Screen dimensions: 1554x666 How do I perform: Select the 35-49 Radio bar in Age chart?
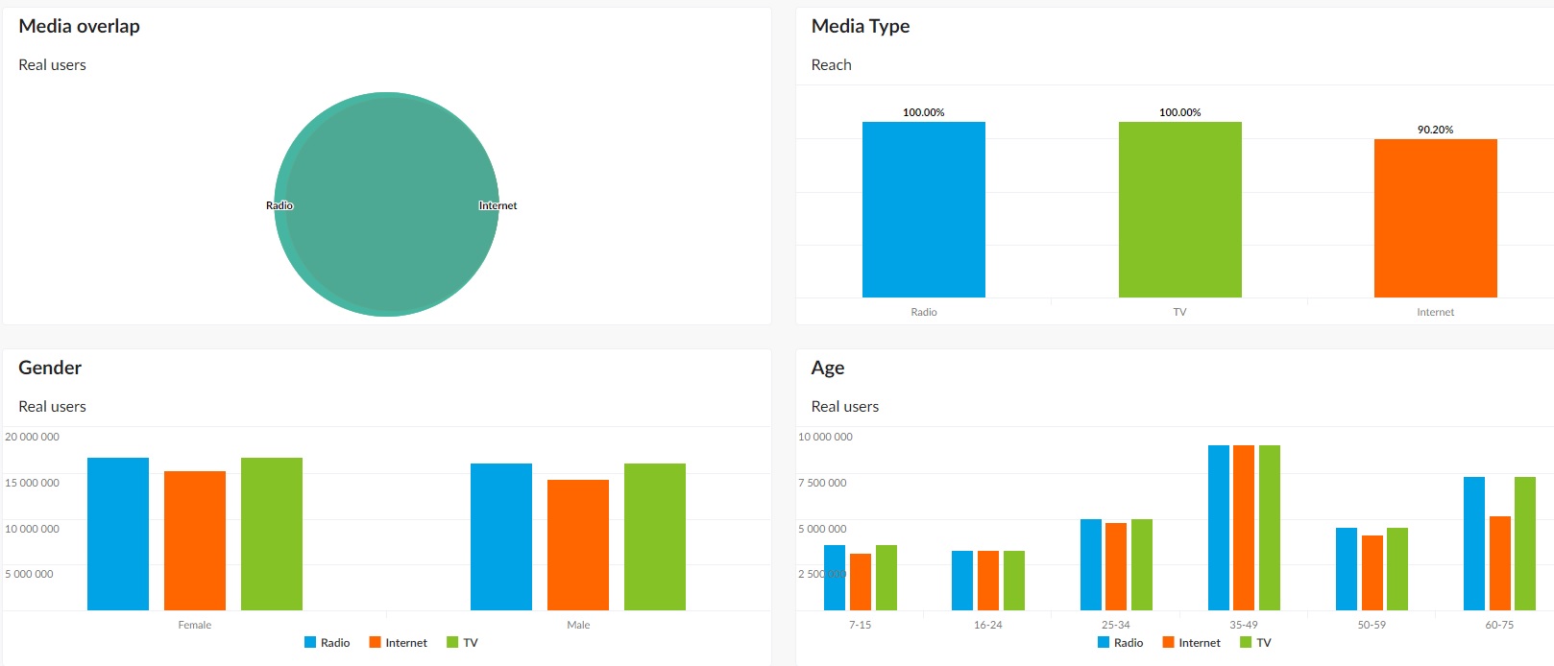tap(1218, 528)
